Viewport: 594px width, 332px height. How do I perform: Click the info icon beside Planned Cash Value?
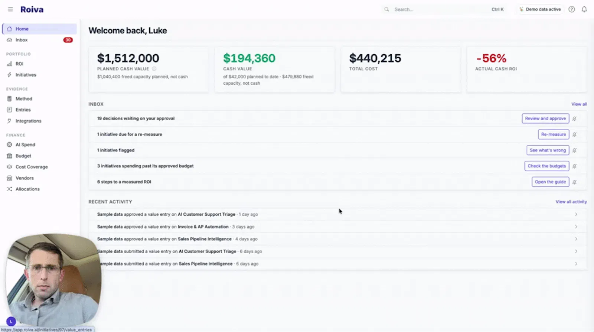pos(154,69)
